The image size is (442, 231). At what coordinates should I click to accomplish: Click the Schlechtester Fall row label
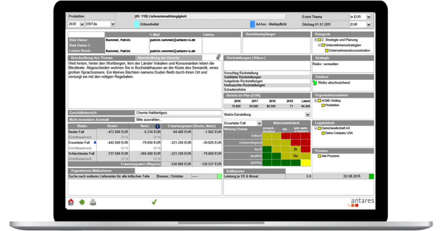[x=82, y=153]
